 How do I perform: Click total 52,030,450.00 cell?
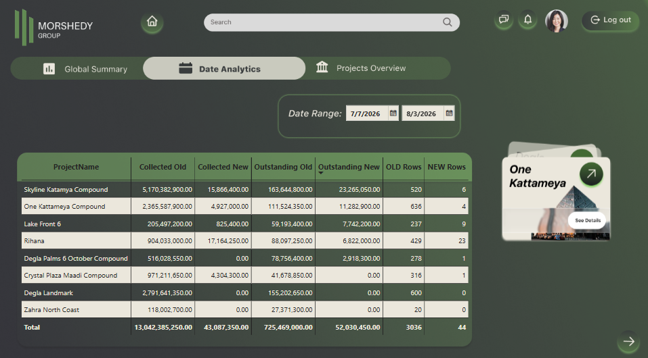[x=358, y=328]
